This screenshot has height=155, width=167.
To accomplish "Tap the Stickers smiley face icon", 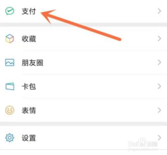I will (10, 110).
